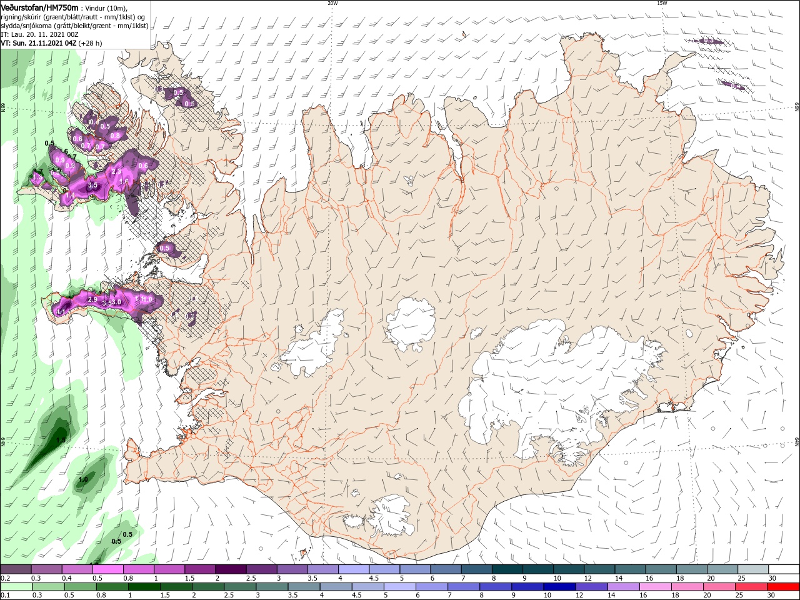Click the pale green first swatch of the lower legend

point(16,587)
